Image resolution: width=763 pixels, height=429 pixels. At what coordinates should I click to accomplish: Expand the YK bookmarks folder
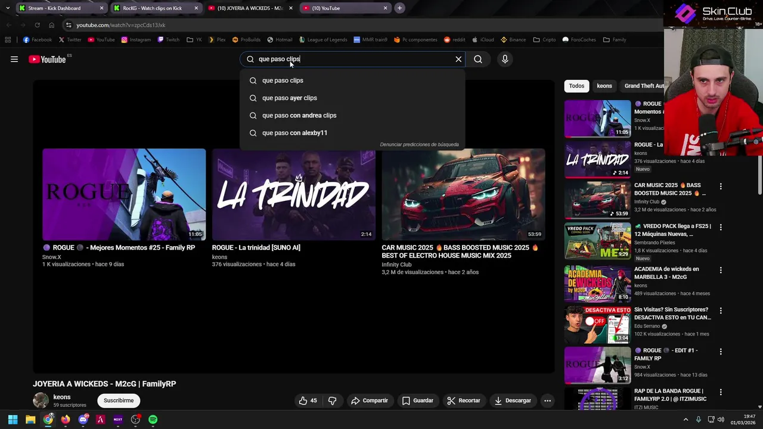(194, 40)
